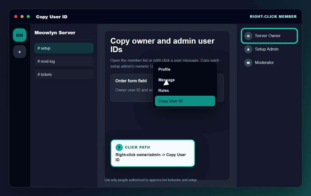Select Server Owner in member list
The width and height of the screenshot is (311, 196).
270,36
